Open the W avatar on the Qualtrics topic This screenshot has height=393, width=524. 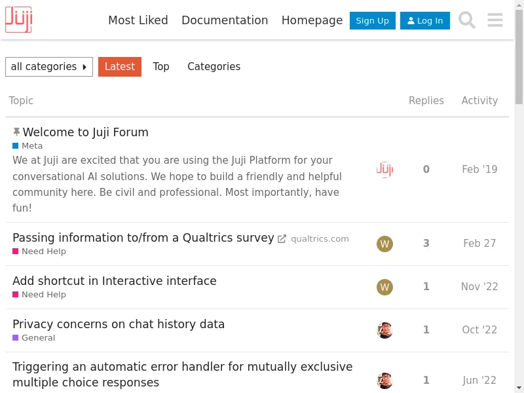[x=384, y=244]
